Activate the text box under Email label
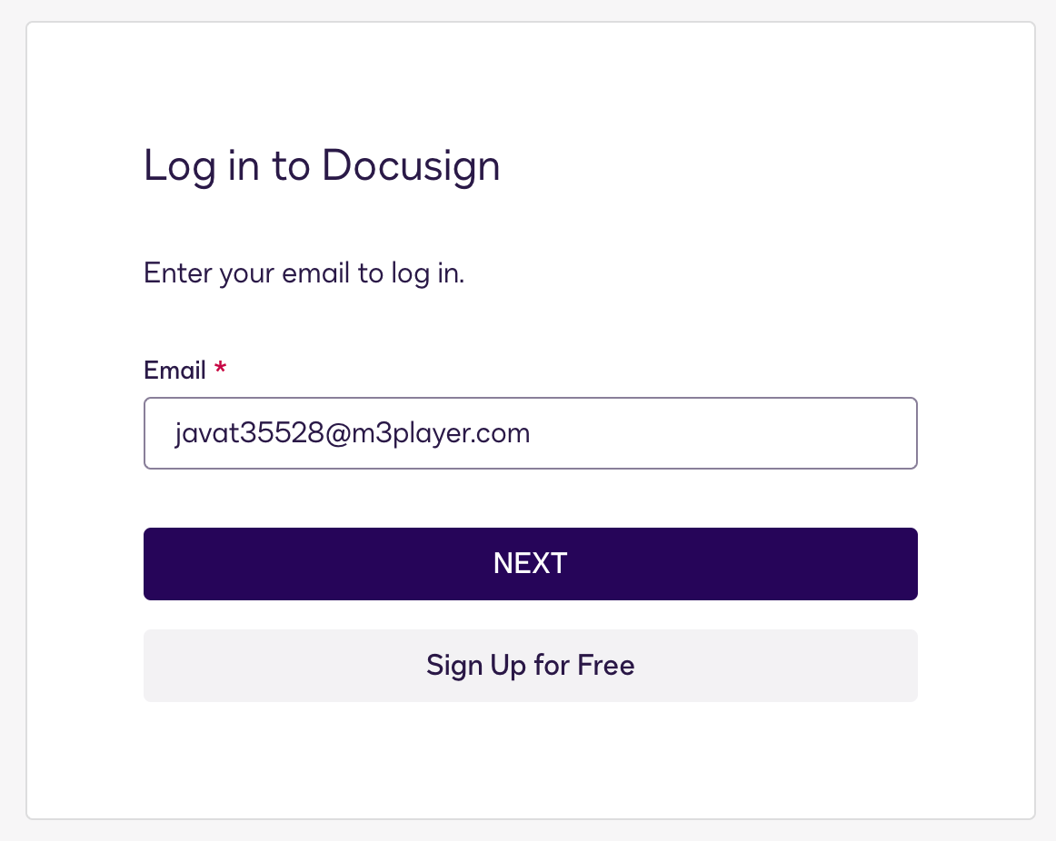Viewport: 1056px width, 841px height. coord(530,433)
